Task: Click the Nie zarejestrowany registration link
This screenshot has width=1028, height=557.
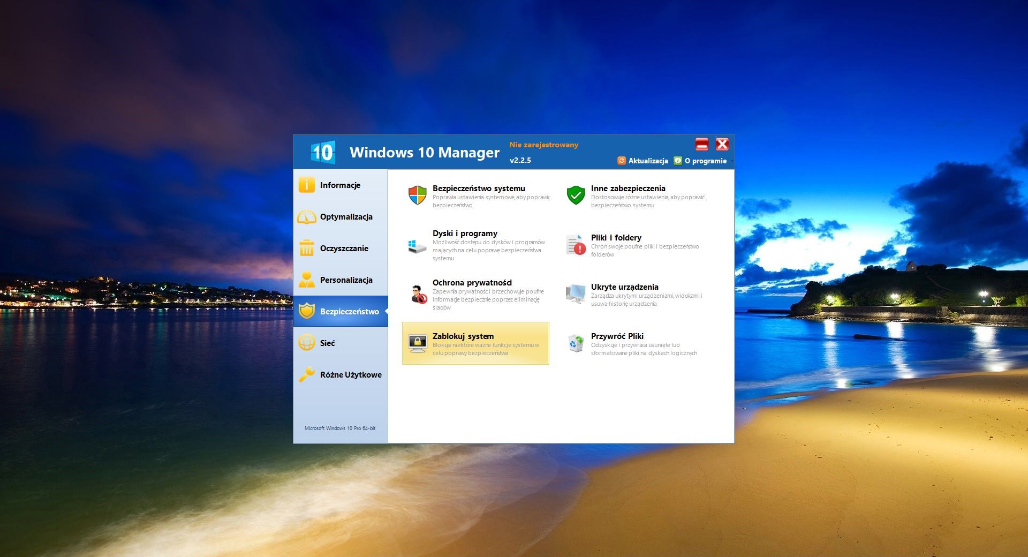Action: point(543,145)
